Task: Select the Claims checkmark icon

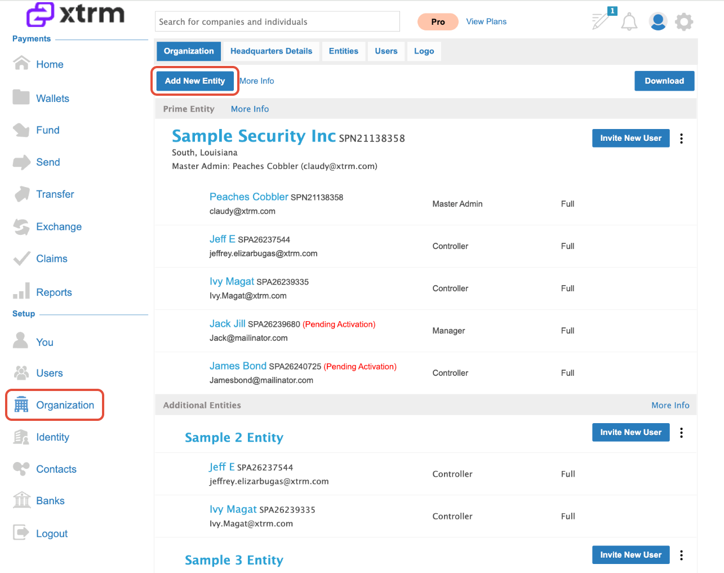Action: [21, 259]
